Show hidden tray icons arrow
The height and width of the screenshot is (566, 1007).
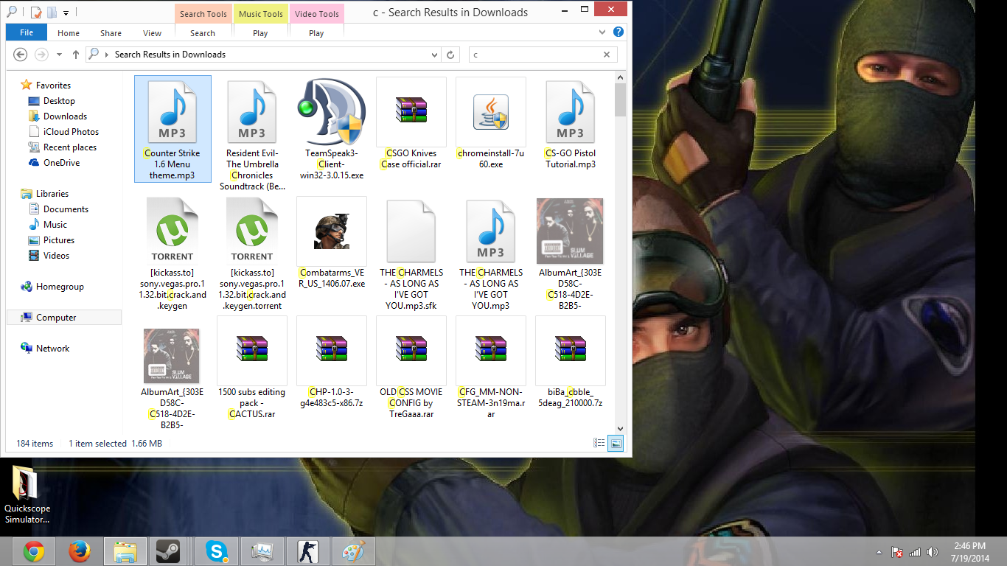879,552
